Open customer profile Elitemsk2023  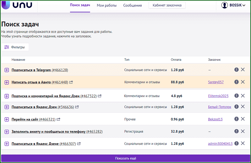[x=218, y=96]
